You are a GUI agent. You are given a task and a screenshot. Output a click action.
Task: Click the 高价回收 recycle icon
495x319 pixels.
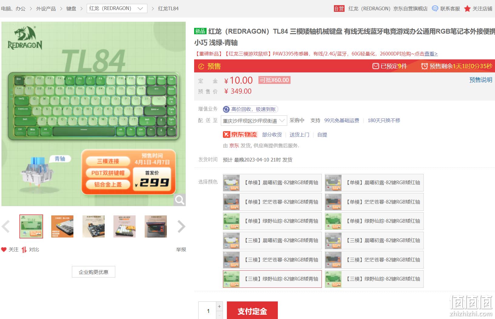point(226,109)
